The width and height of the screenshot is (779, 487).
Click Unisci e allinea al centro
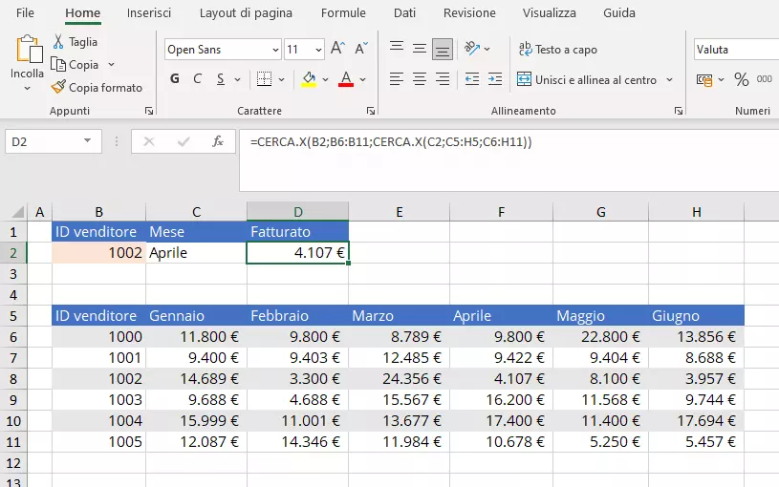pos(587,79)
